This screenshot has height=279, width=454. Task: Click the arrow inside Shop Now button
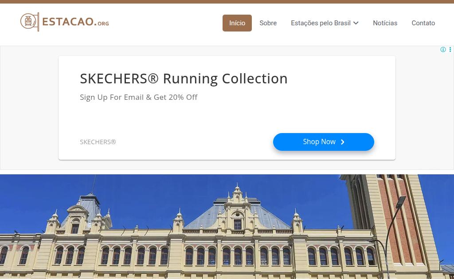(x=343, y=142)
